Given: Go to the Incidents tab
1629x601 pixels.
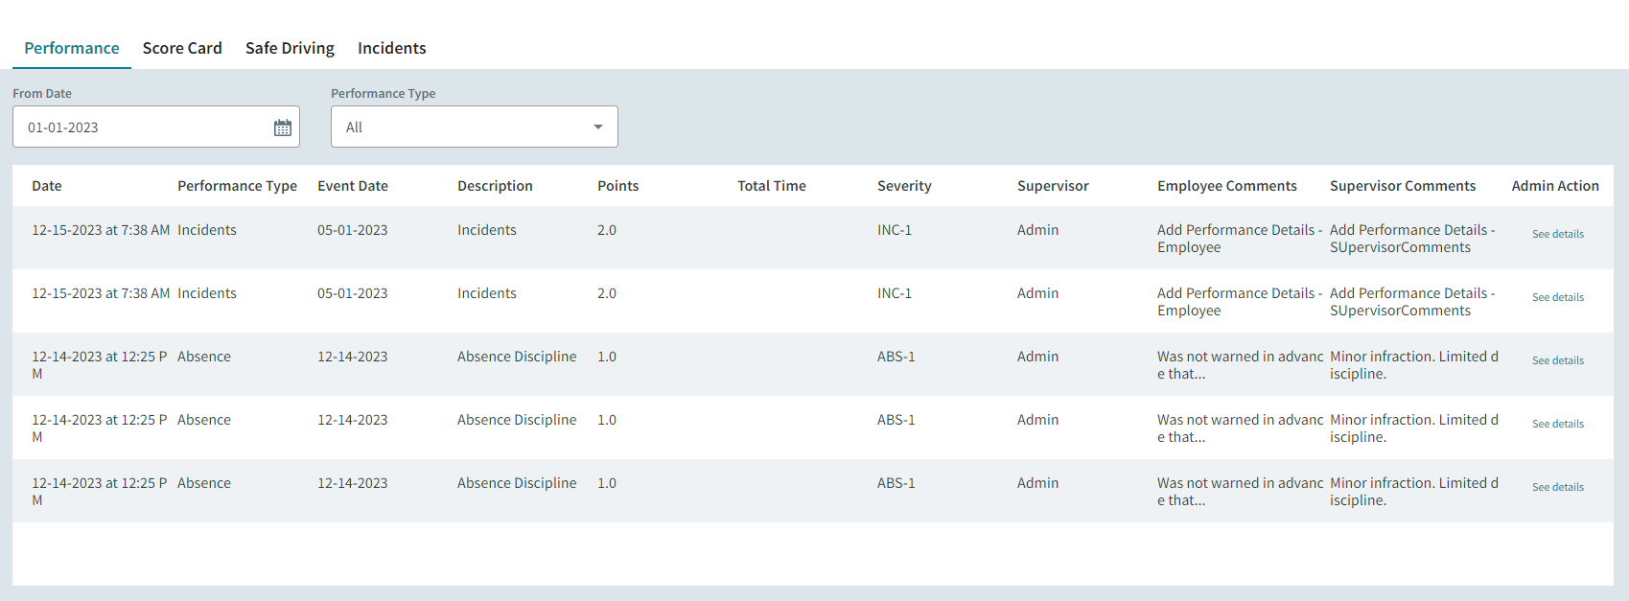Looking at the screenshot, I should [x=391, y=48].
